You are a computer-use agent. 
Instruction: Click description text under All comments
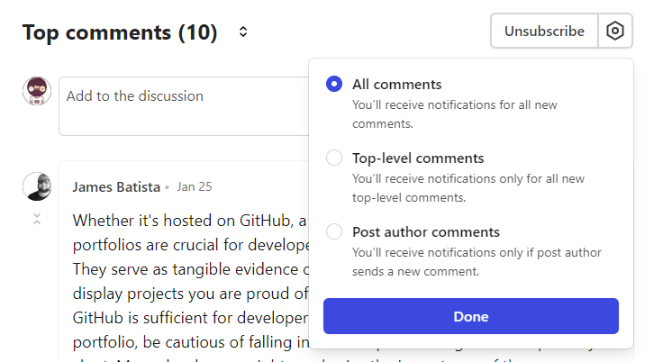[x=455, y=114]
